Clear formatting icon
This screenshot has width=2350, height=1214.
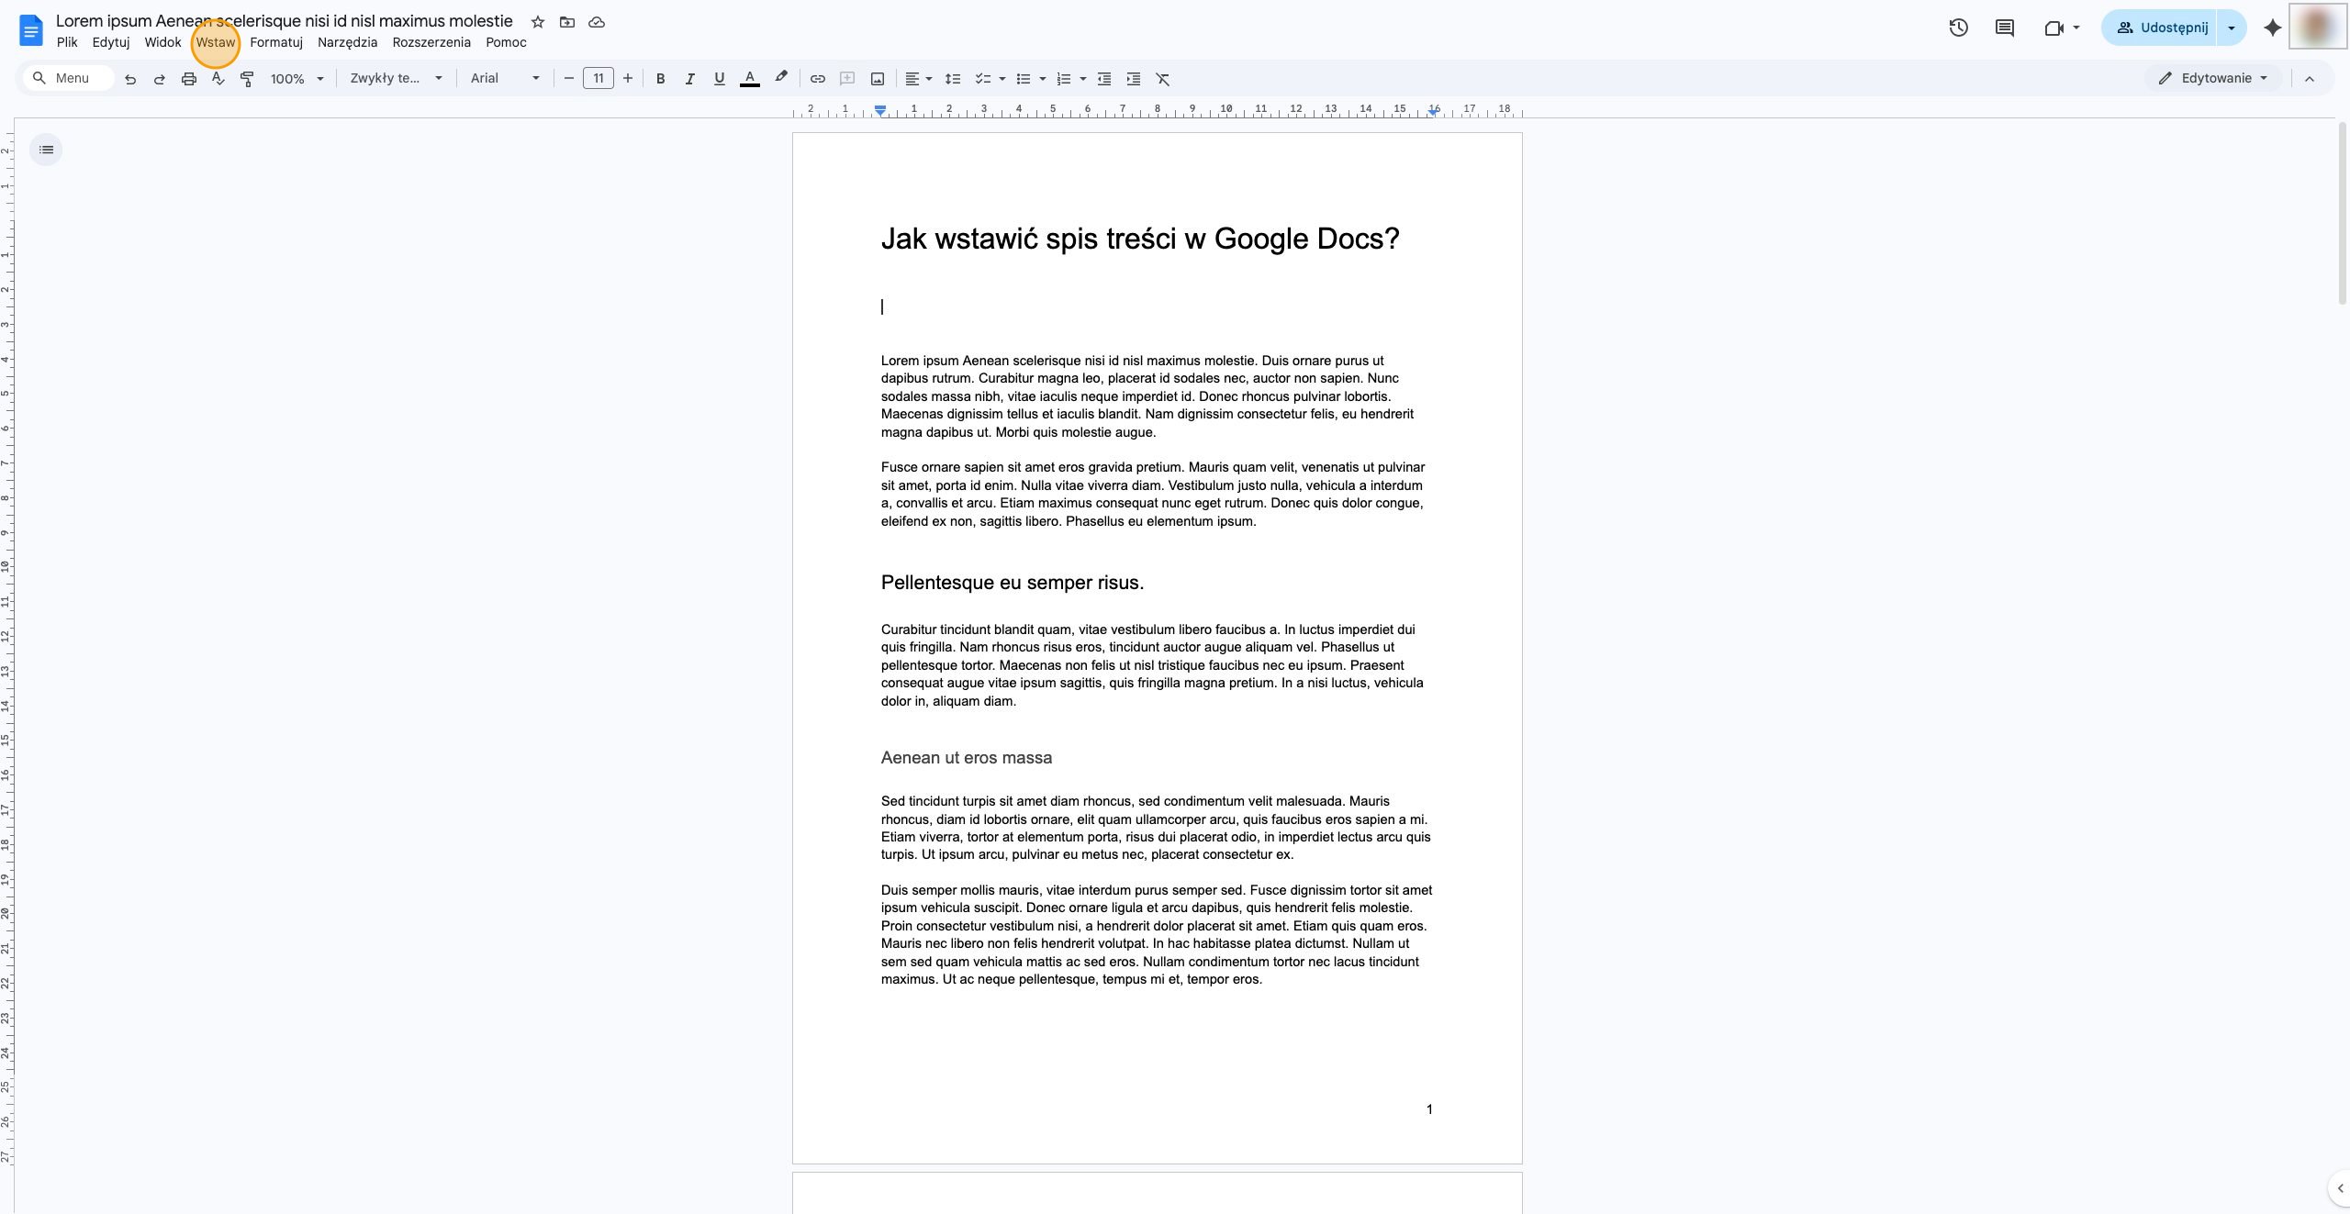1163,79
